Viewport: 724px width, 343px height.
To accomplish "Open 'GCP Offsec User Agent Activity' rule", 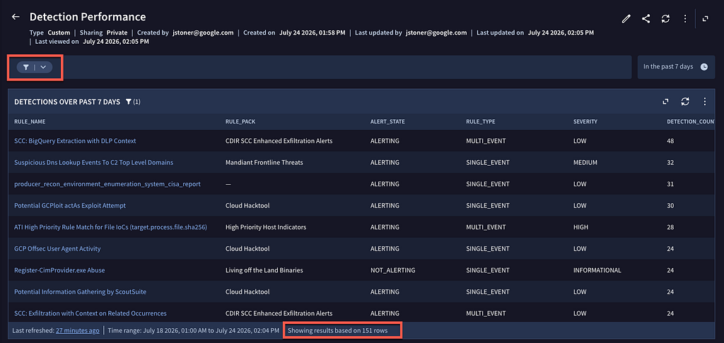I will pyautogui.click(x=57, y=248).
